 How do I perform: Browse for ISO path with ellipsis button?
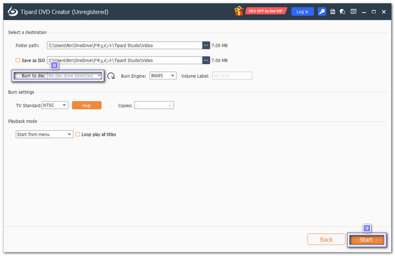pos(206,60)
